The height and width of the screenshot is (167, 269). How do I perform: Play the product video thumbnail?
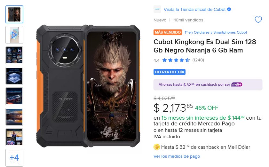[x=14, y=35]
